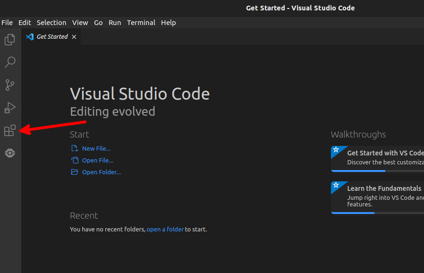Viewport: 424px width, 273px height.
Task: Open the Extensions view icon
Action: pos(10,131)
